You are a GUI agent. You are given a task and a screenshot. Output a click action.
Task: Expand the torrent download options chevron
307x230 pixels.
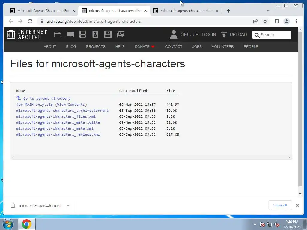click(68, 205)
